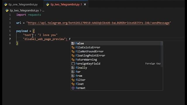The width and height of the screenshot is (187, 105).
Task: Click Python icon on Ep_one_TelegramBot.py tab
Action: 6,5
